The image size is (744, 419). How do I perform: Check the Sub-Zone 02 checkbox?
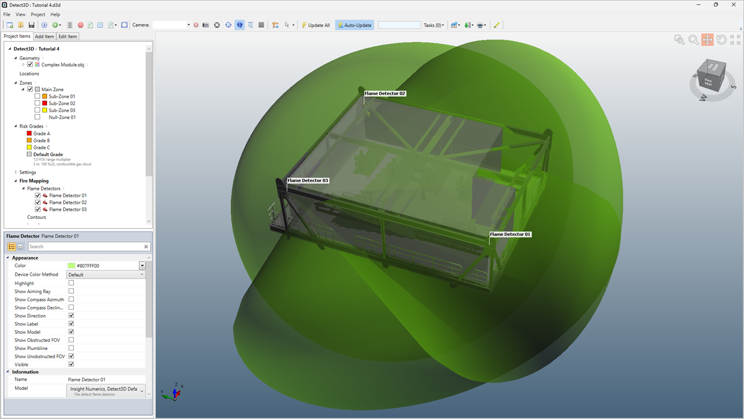click(x=37, y=103)
